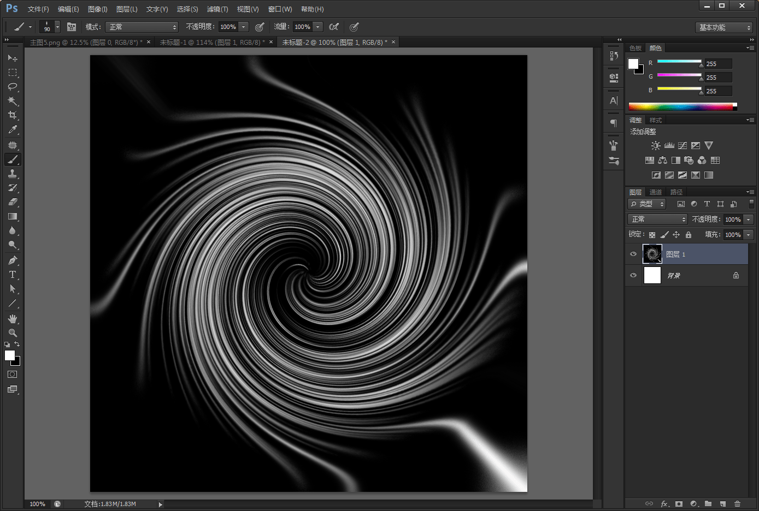Swap foreground and background colors
This screenshot has width=759, height=511.
click(17, 344)
